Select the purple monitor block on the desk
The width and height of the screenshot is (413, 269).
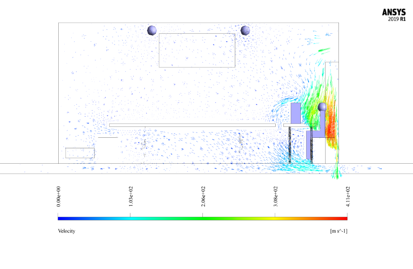296,113
